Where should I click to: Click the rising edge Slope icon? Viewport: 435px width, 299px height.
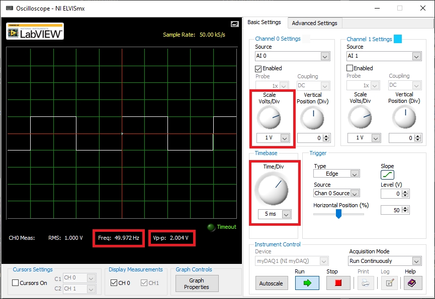387,175
